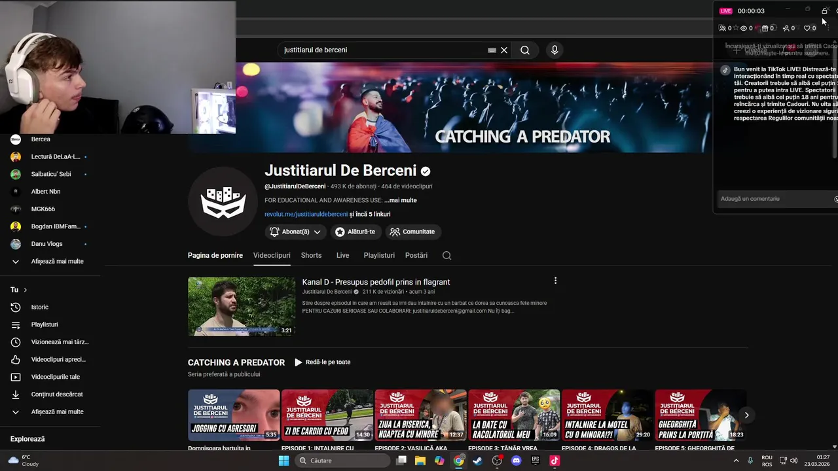This screenshot has width=838, height=471.
Task: Open the Abonat(ă) subscription dropdown
Action: pyautogui.click(x=295, y=232)
